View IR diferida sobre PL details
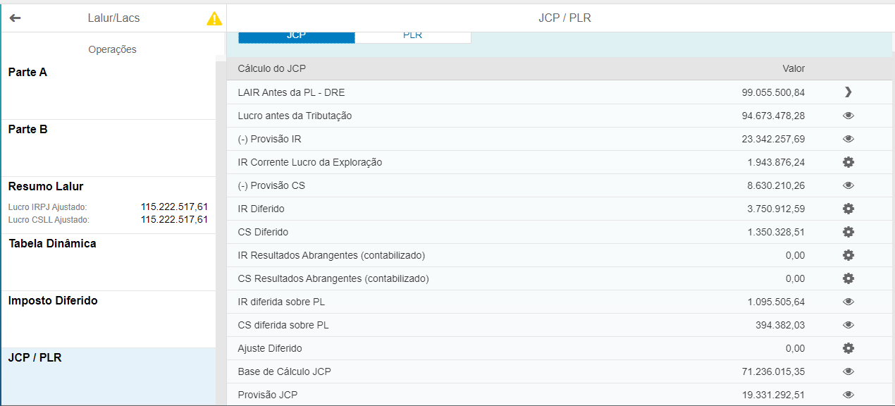The height and width of the screenshot is (406, 895). [x=848, y=302]
